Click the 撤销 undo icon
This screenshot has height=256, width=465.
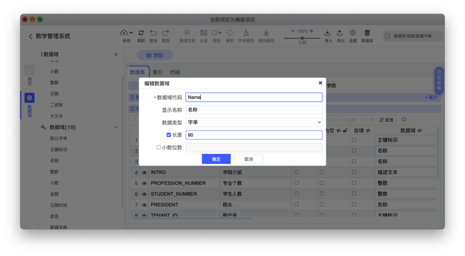click(153, 33)
